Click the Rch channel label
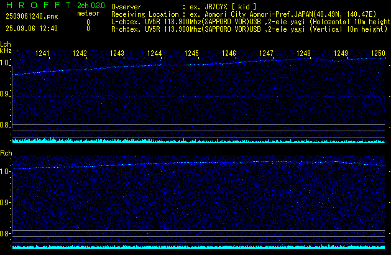Image resolution: width=391 pixels, height=255 pixels. coord(6,153)
